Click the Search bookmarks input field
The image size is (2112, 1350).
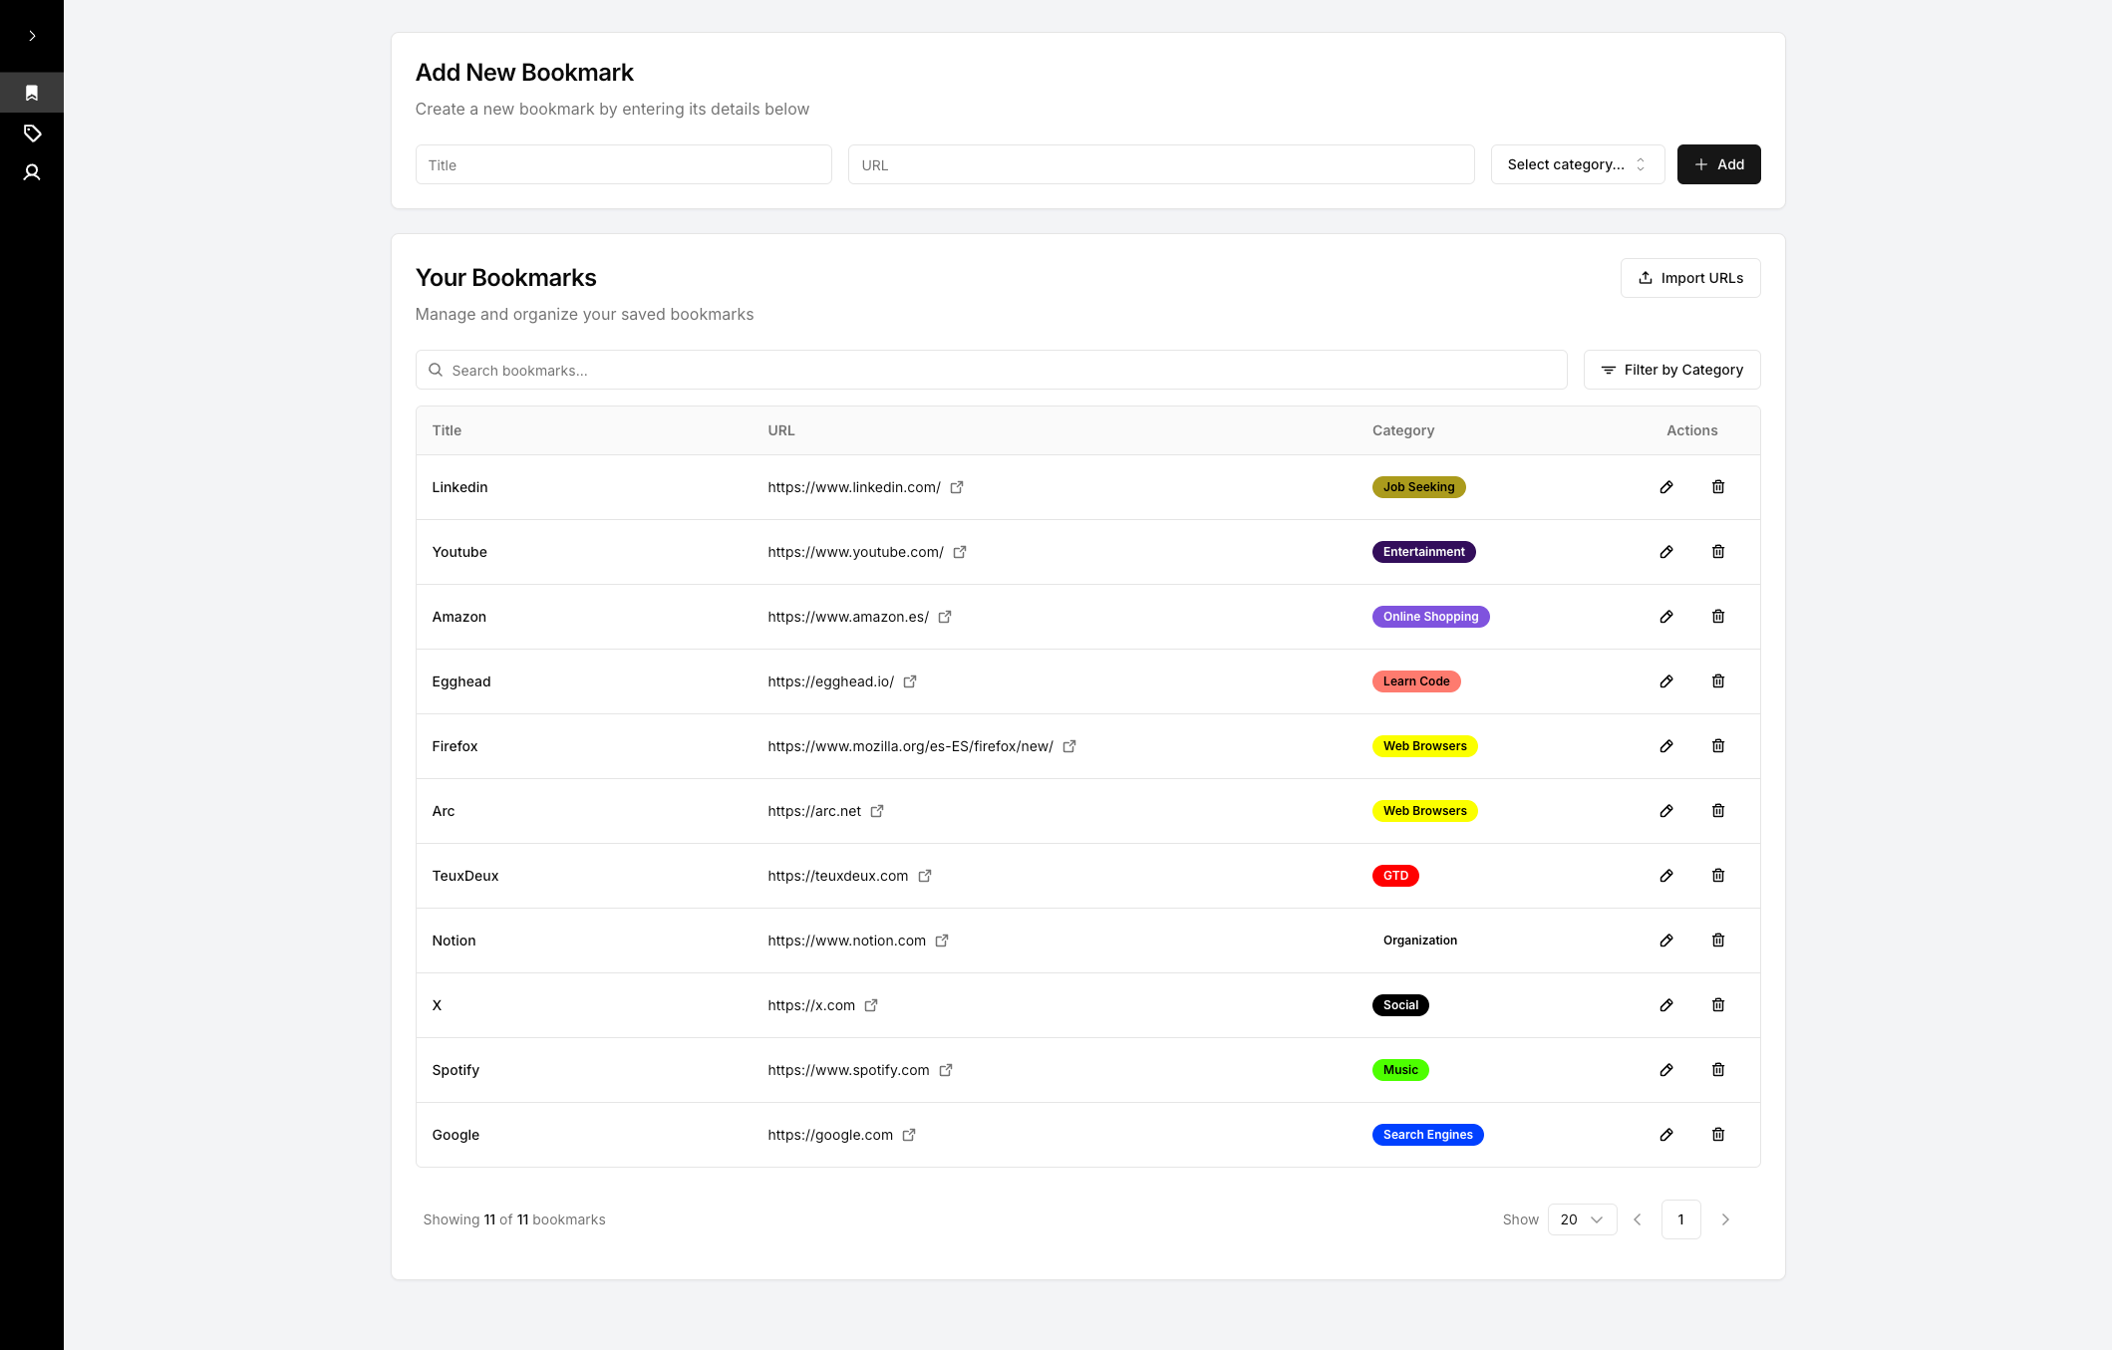[991, 370]
